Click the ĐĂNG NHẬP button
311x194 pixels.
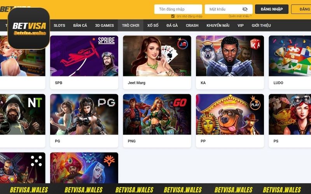(272, 9)
